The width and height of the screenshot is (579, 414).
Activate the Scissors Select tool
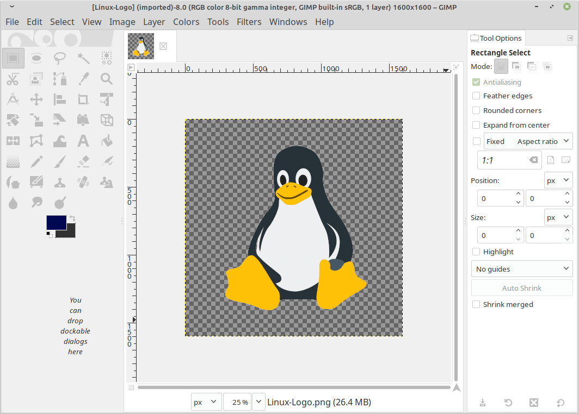[13, 79]
